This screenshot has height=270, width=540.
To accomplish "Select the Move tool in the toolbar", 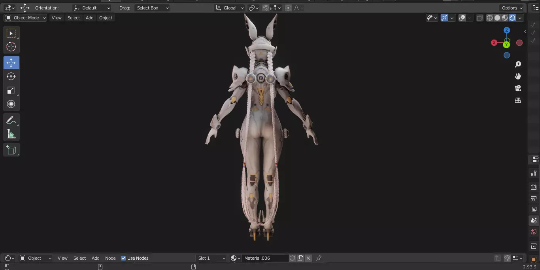I will click(11, 63).
